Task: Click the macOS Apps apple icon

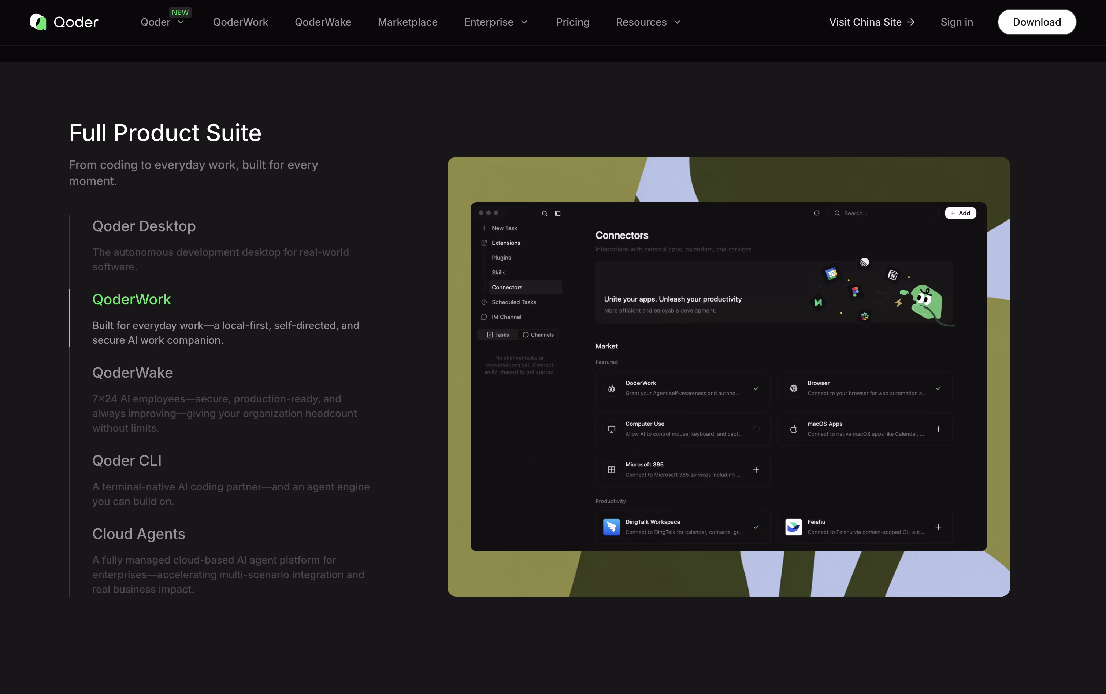Action: pos(794,429)
